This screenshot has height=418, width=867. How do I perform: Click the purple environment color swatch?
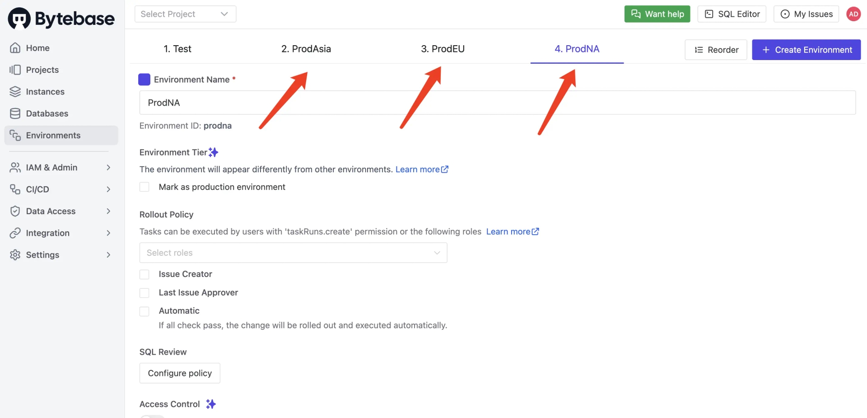144,80
